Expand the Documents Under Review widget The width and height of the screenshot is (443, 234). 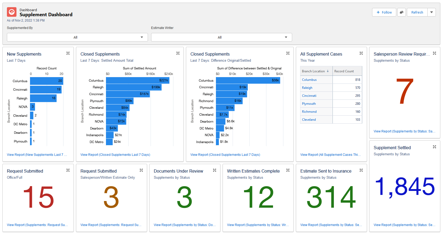[x=215, y=170]
